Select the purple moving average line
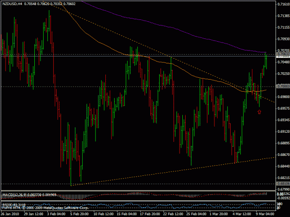 click(x=171, y=27)
